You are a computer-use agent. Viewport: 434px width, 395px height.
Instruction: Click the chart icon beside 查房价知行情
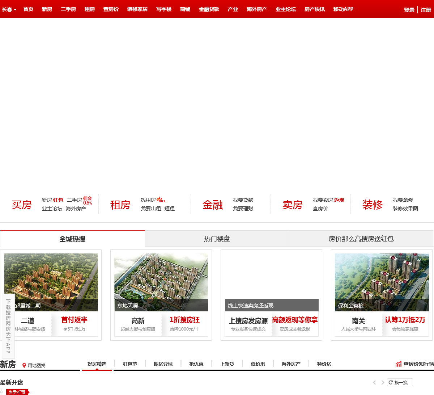[x=399, y=364]
